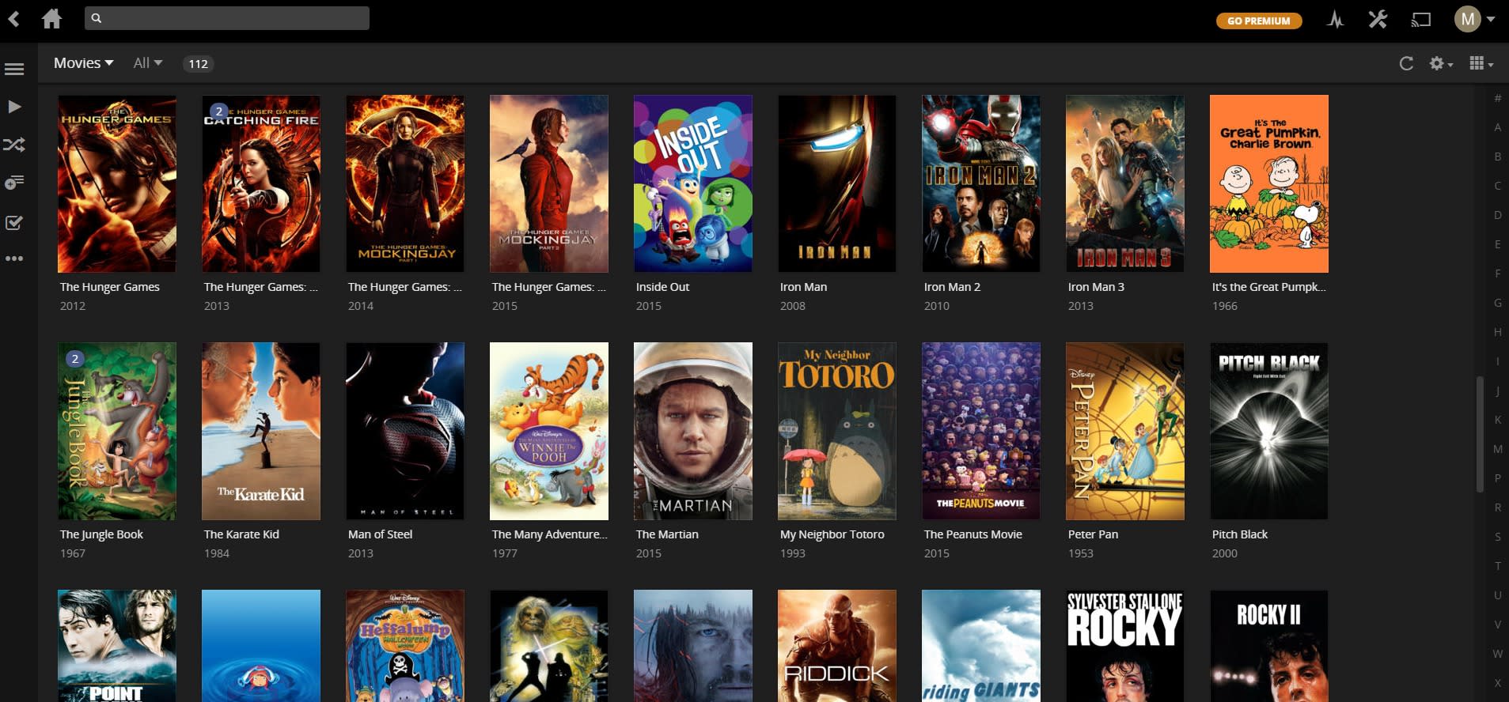
Task: Open the Man of Steel poster
Action: tap(405, 431)
